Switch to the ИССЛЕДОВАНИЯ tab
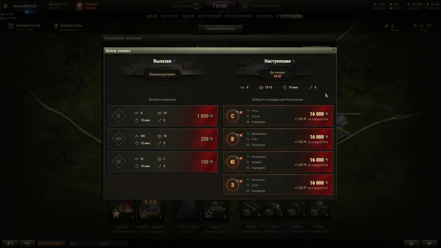Viewport: 441px width, 248px height. click(x=239, y=16)
